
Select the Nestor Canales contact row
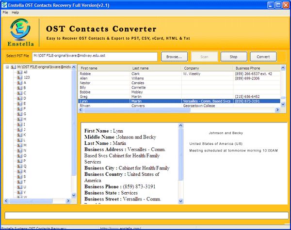179,83
